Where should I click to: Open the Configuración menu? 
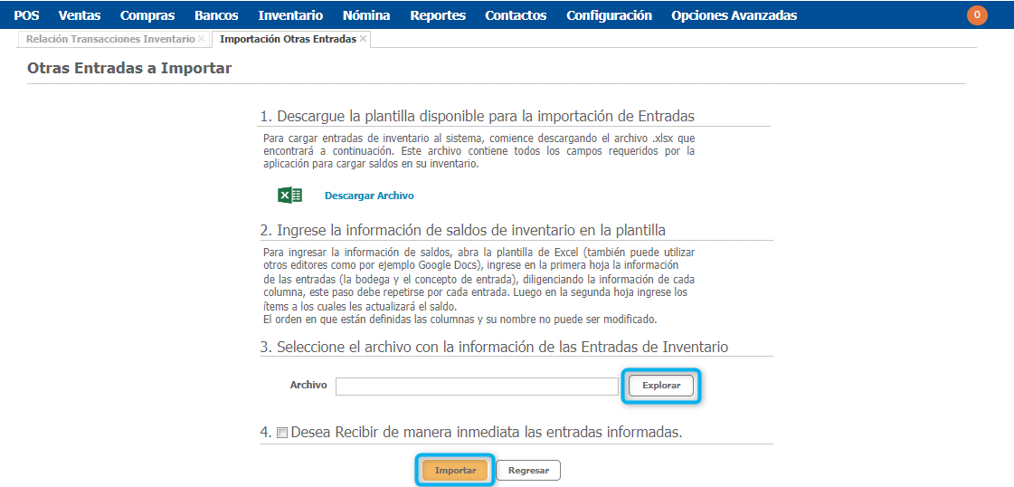click(x=609, y=15)
